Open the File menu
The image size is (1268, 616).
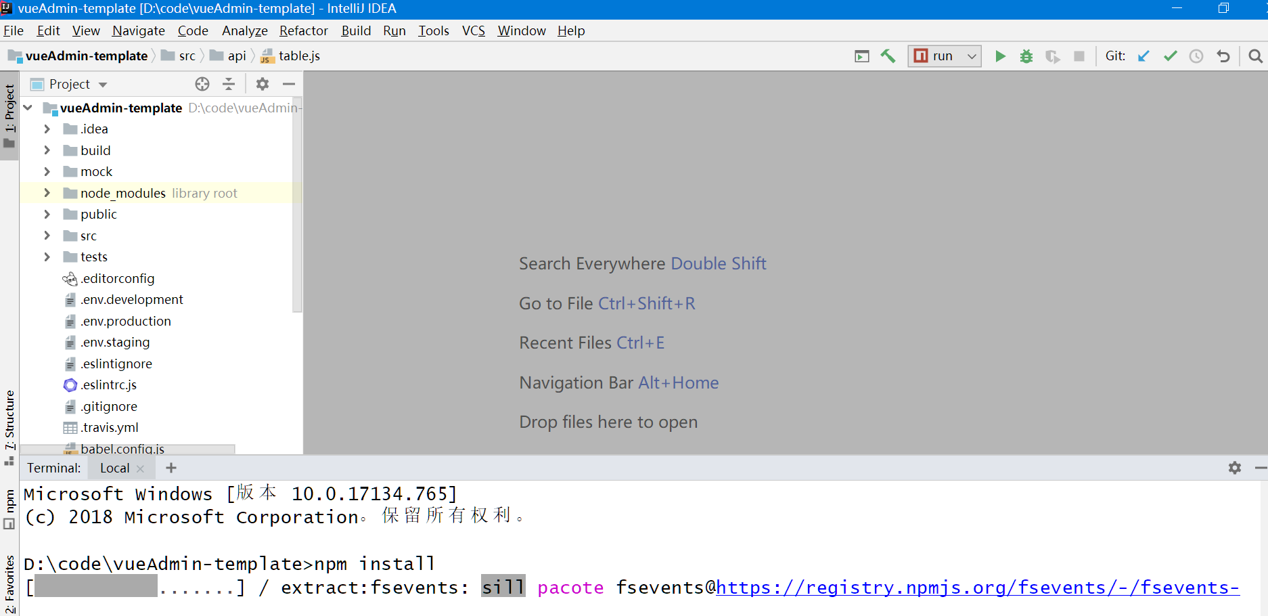tap(14, 31)
